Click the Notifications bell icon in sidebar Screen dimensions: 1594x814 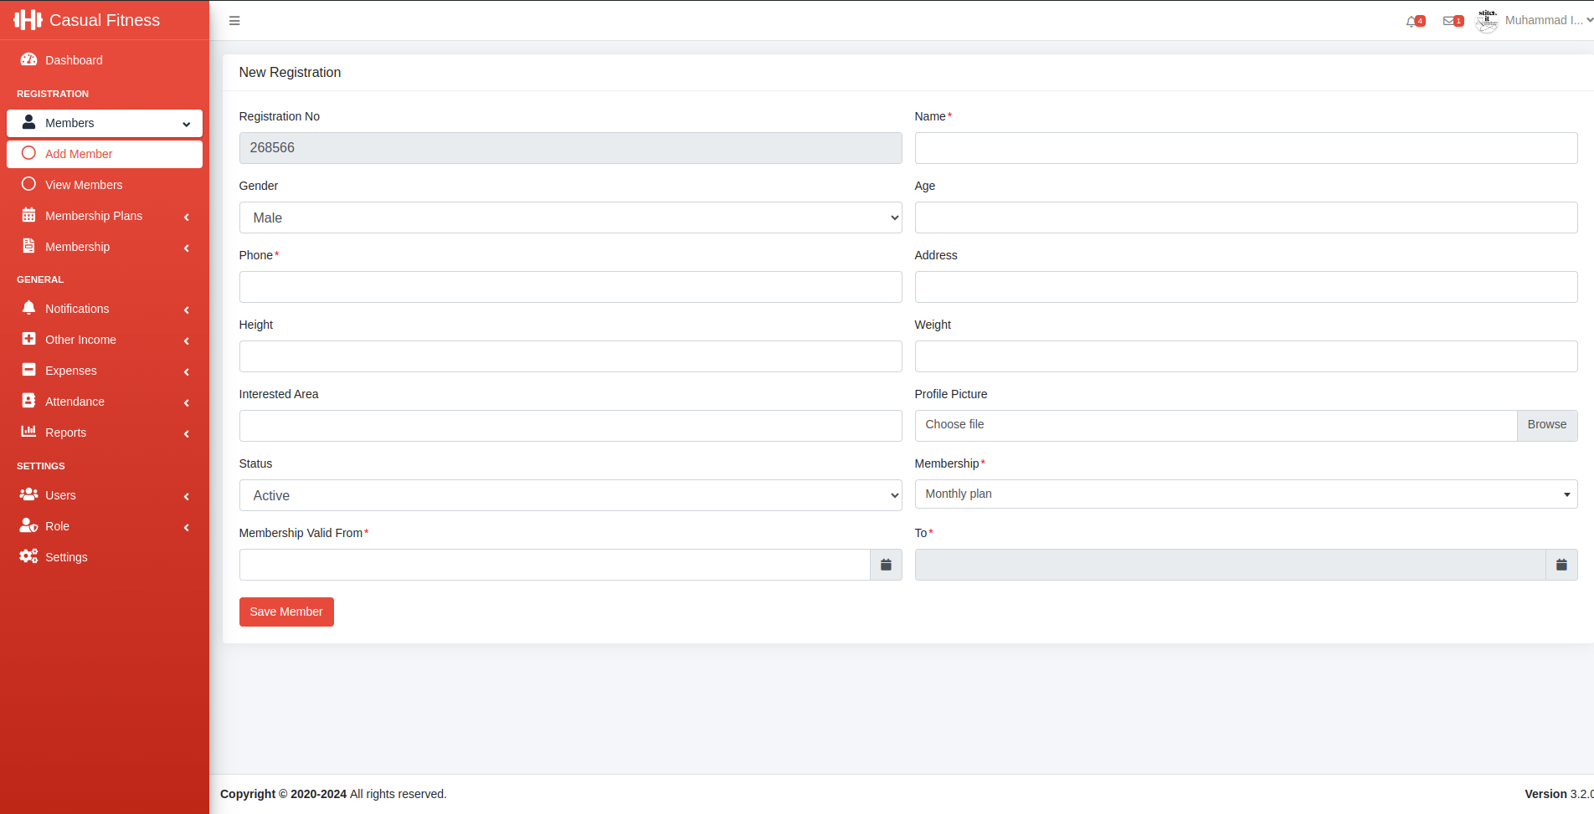pos(29,308)
